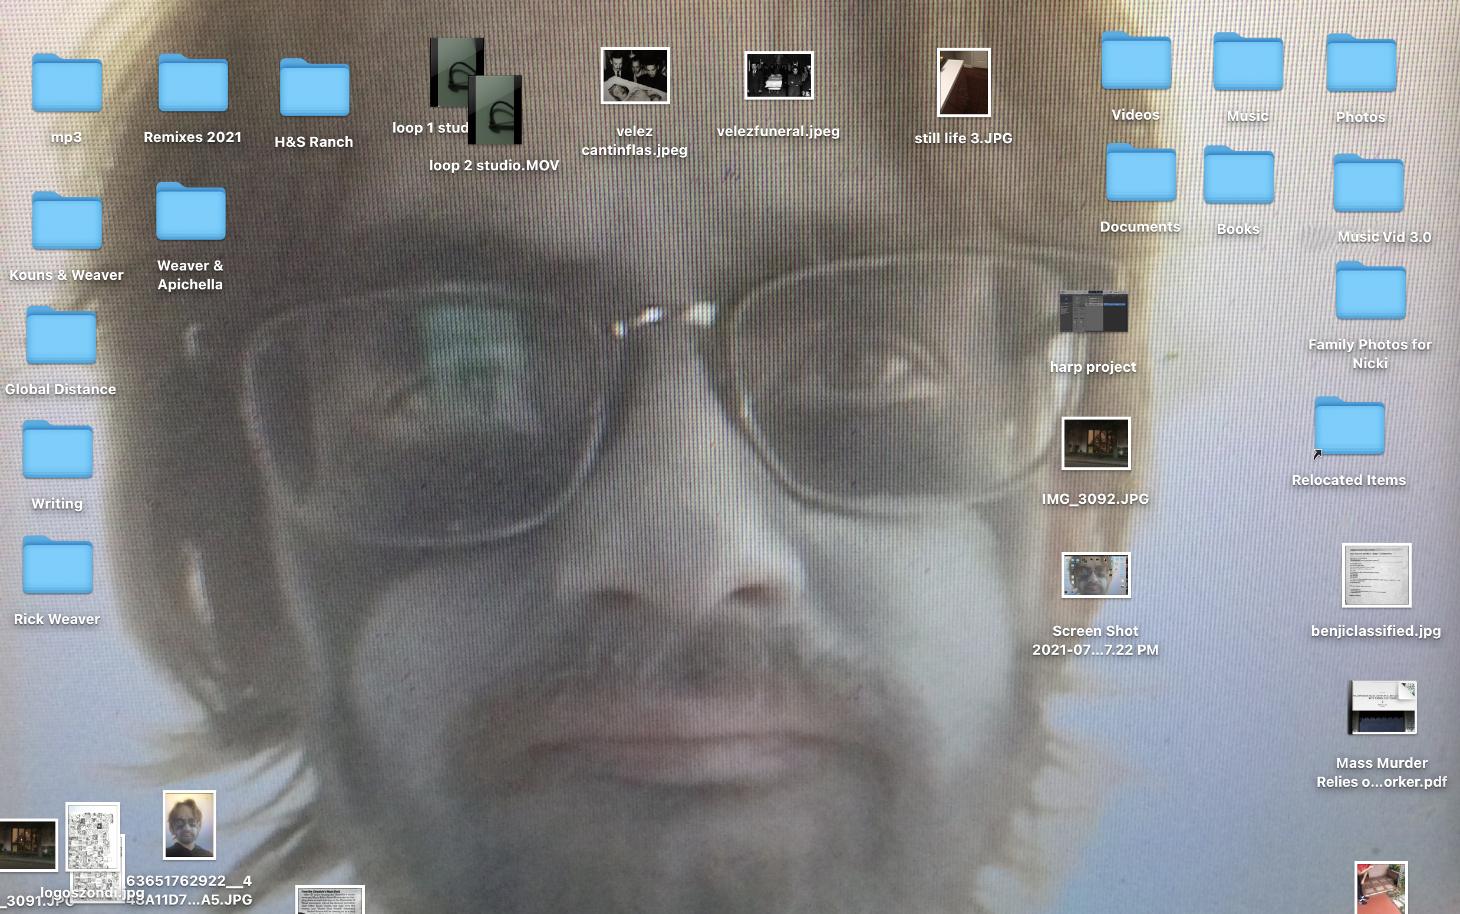Viewport: 1460px width, 914px height.
Task: Select the Weaver & Apichella folder
Action: (x=190, y=212)
